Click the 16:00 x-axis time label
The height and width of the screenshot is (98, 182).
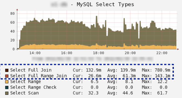[67, 53]
